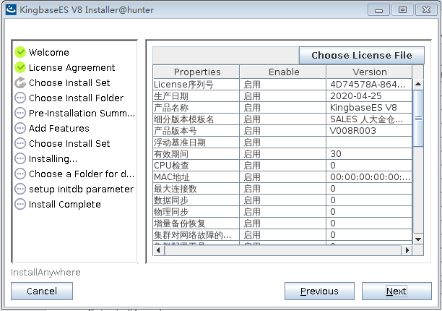Click the step icon beside Install Complete
Image resolution: width=442 pixels, height=311 pixels.
coord(20,204)
